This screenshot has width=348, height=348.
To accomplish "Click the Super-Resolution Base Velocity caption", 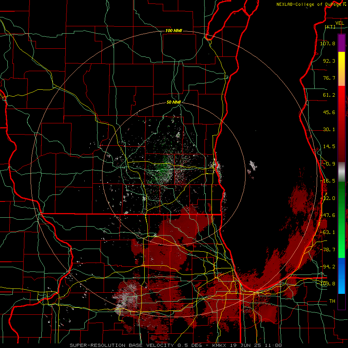I will 176,345.
